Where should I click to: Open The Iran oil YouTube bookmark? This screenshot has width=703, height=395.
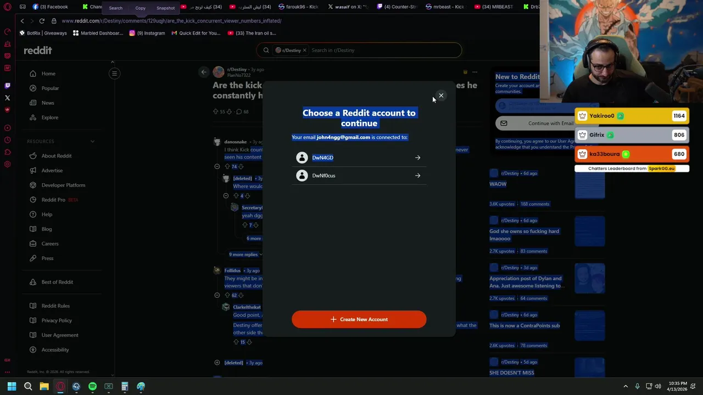[252, 33]
